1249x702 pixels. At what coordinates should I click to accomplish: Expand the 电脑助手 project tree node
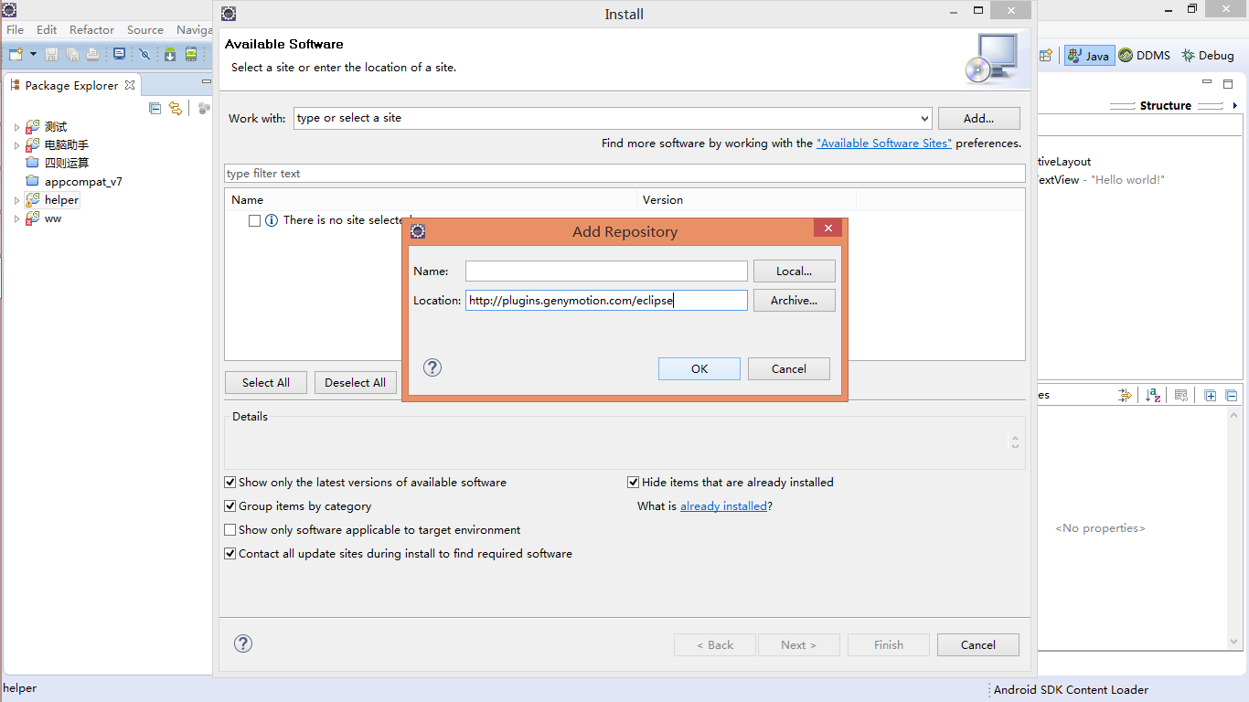pyautogui.click(x=16, y=145)
